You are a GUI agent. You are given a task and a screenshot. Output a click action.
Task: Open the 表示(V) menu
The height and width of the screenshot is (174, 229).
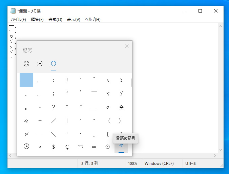(74, 19)
